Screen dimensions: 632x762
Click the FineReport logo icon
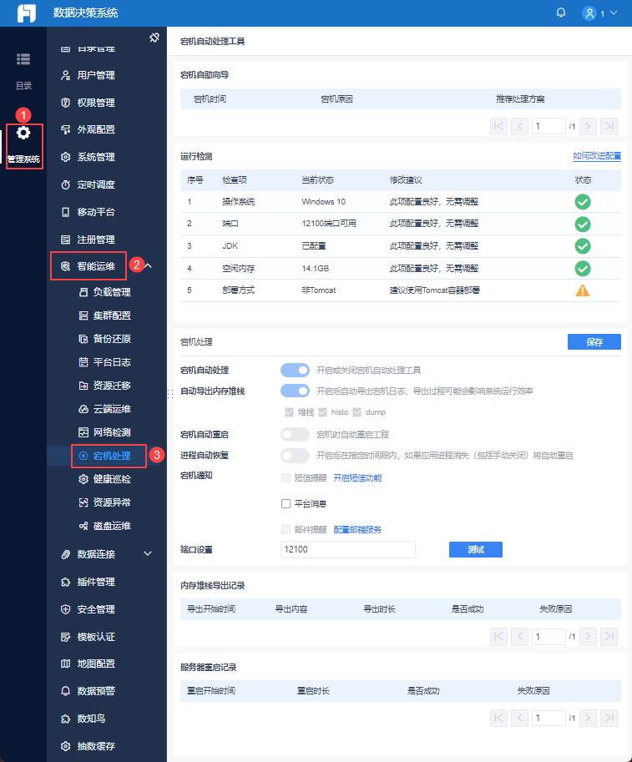tap(26, 13)
